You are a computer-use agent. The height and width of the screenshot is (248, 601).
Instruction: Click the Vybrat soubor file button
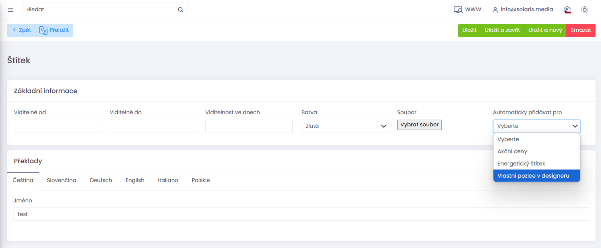click(419, 125)
